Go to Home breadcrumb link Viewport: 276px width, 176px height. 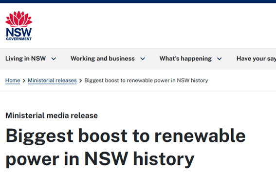(x=13, y=80)
